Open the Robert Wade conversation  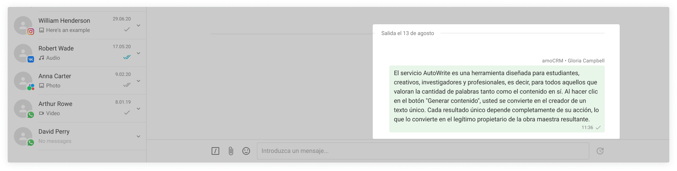[x=56, y=49]
